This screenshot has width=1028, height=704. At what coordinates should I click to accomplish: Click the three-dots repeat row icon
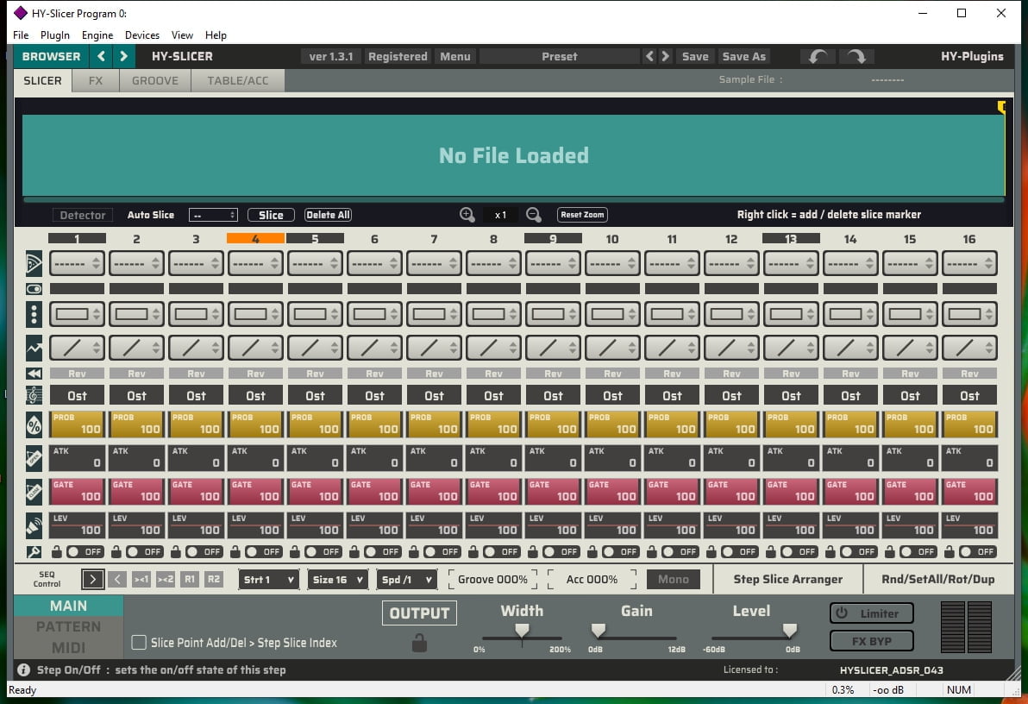tap(34, 314)
